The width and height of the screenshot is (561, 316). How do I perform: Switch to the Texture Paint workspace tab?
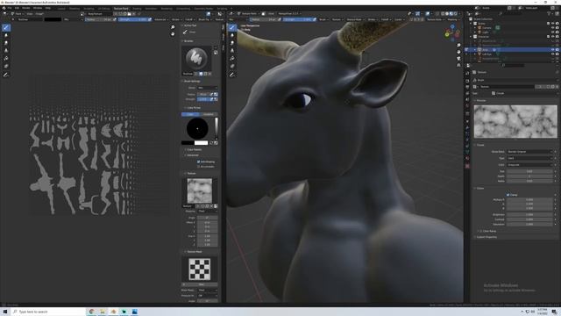[x=121, y=8]
